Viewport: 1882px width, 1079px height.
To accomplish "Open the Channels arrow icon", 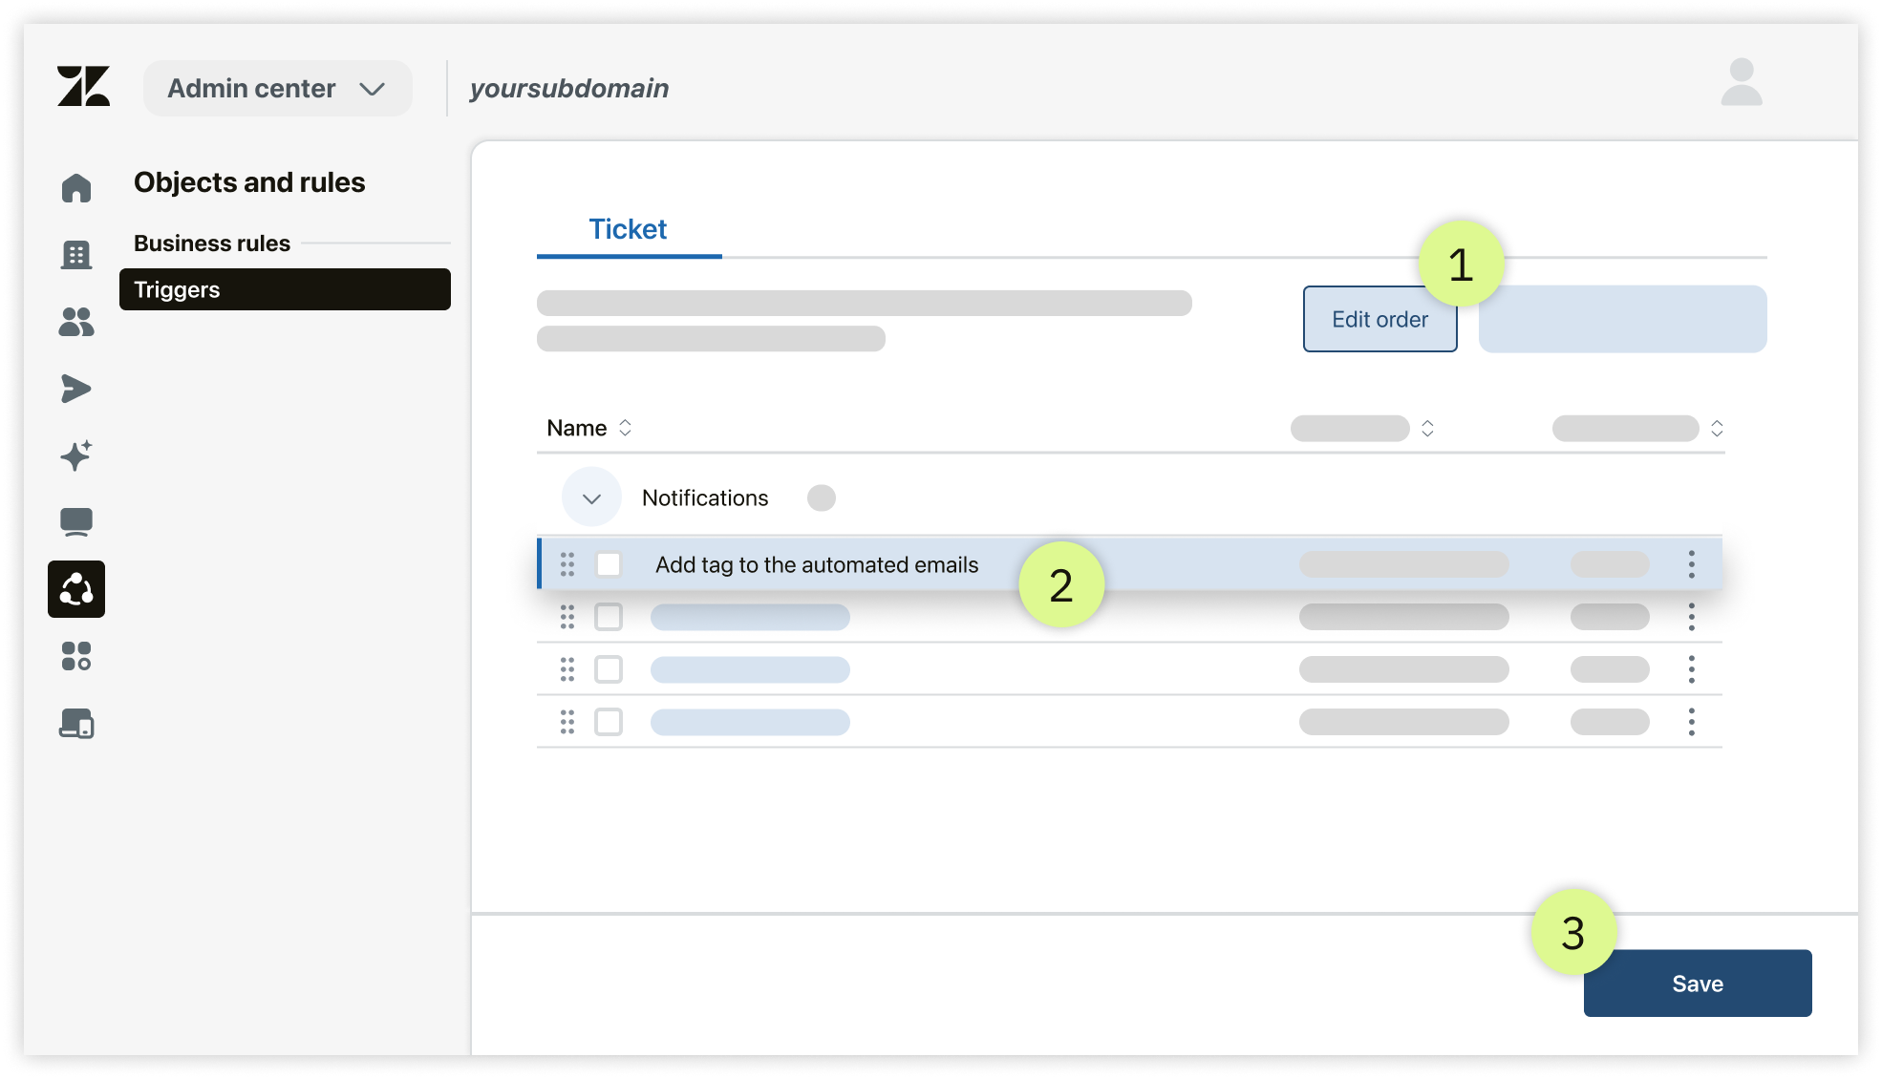I will coord(76,389).
